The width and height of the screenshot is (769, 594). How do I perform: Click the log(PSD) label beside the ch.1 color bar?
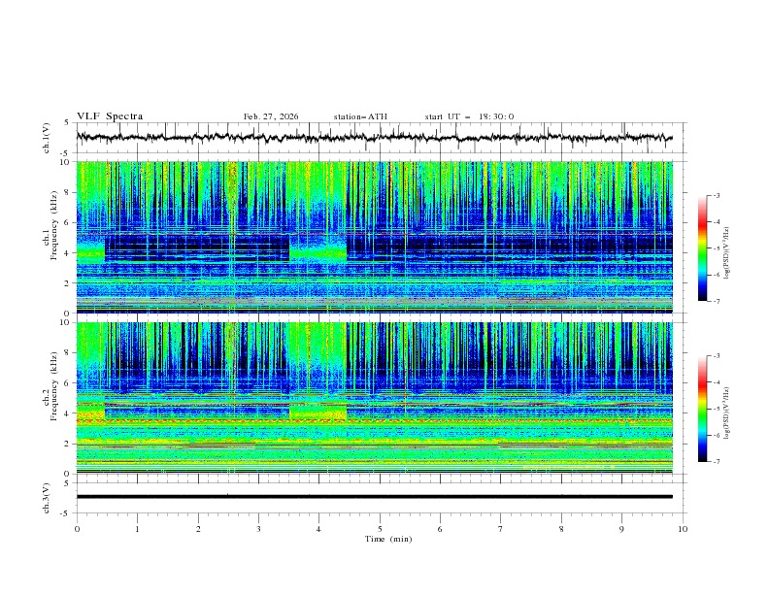click(x=727, y=253)
